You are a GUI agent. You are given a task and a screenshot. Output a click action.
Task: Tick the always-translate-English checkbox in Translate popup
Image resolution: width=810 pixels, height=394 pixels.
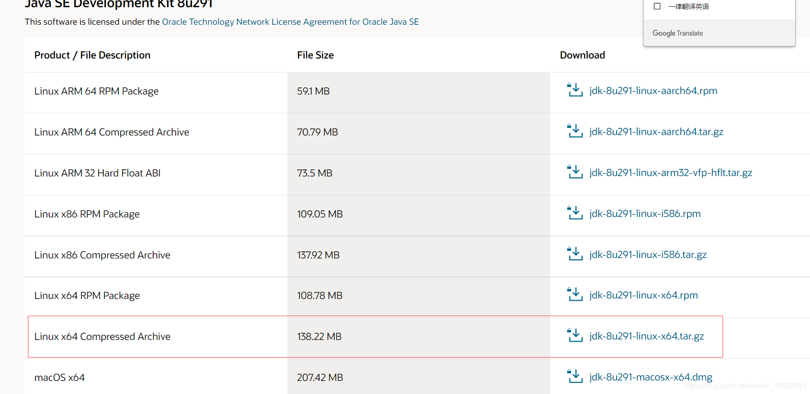[x=657, y=6]
